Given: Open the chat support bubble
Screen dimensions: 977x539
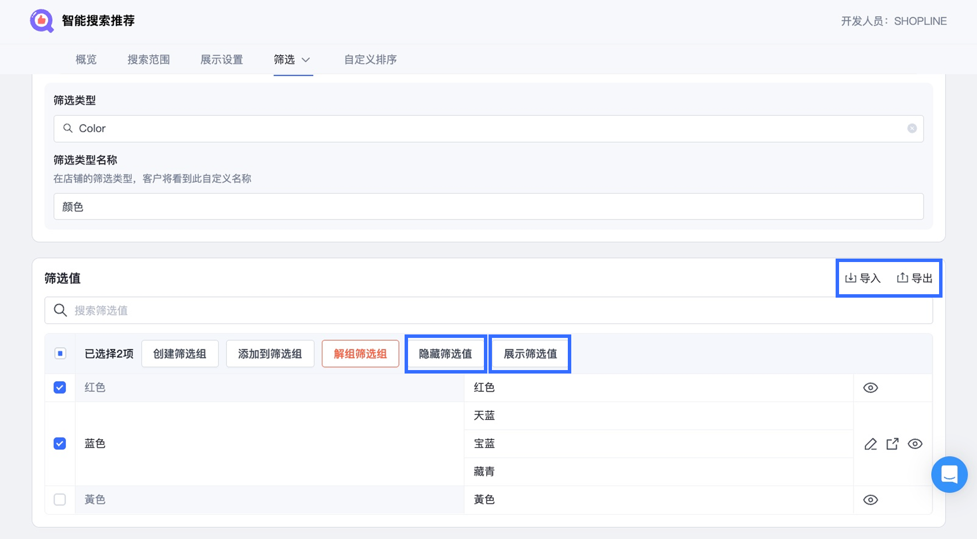Looking at the screenshot, I should (x=949, y=475).
